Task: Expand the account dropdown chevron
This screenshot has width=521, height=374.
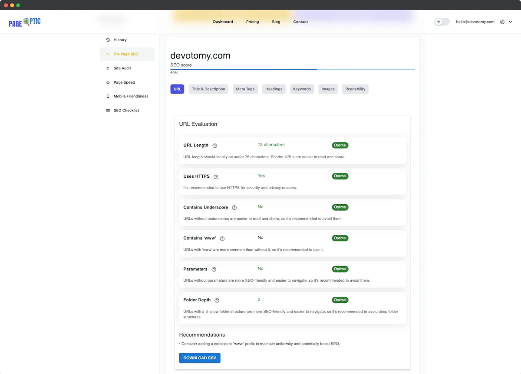Action: pos(511,22)
